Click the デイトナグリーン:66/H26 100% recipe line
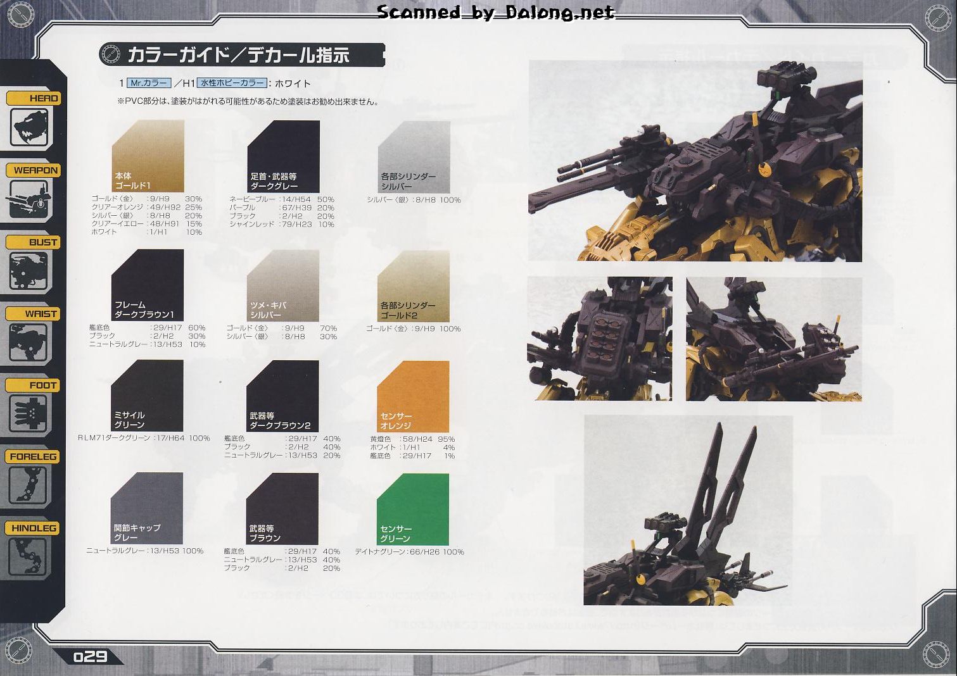The image size is (957, 676). tap(410, 552)
